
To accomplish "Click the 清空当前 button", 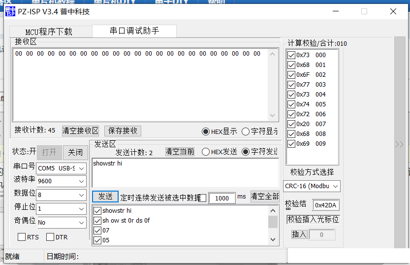I will pos(180,152).
